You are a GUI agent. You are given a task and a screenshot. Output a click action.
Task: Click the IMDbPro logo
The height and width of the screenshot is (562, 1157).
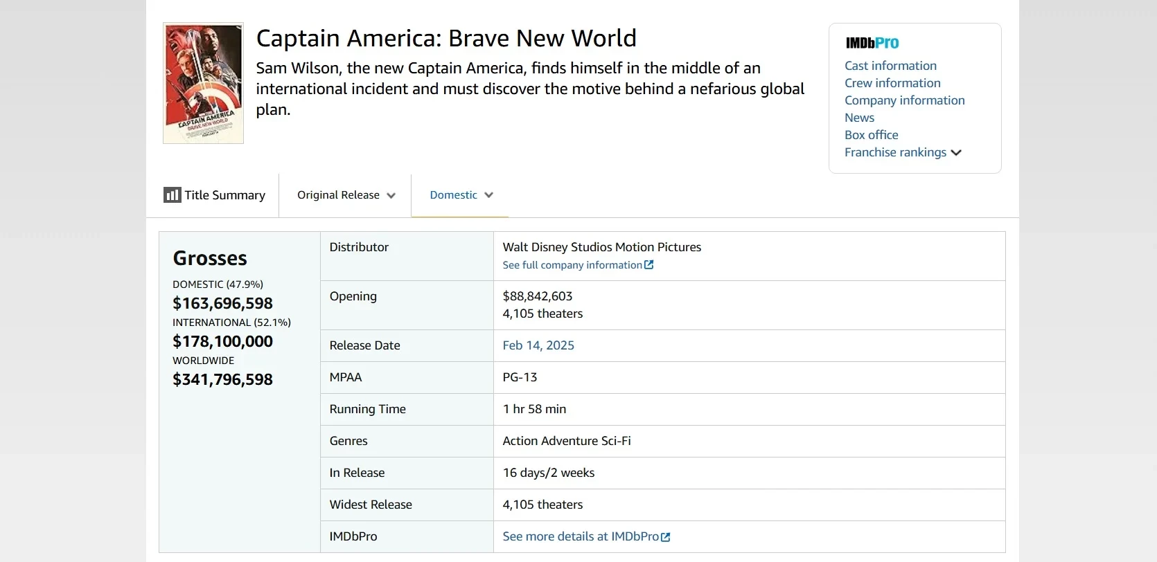coord(872,43)
